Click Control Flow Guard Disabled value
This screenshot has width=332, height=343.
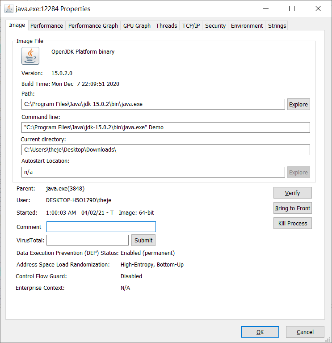(x=131, y=276)
